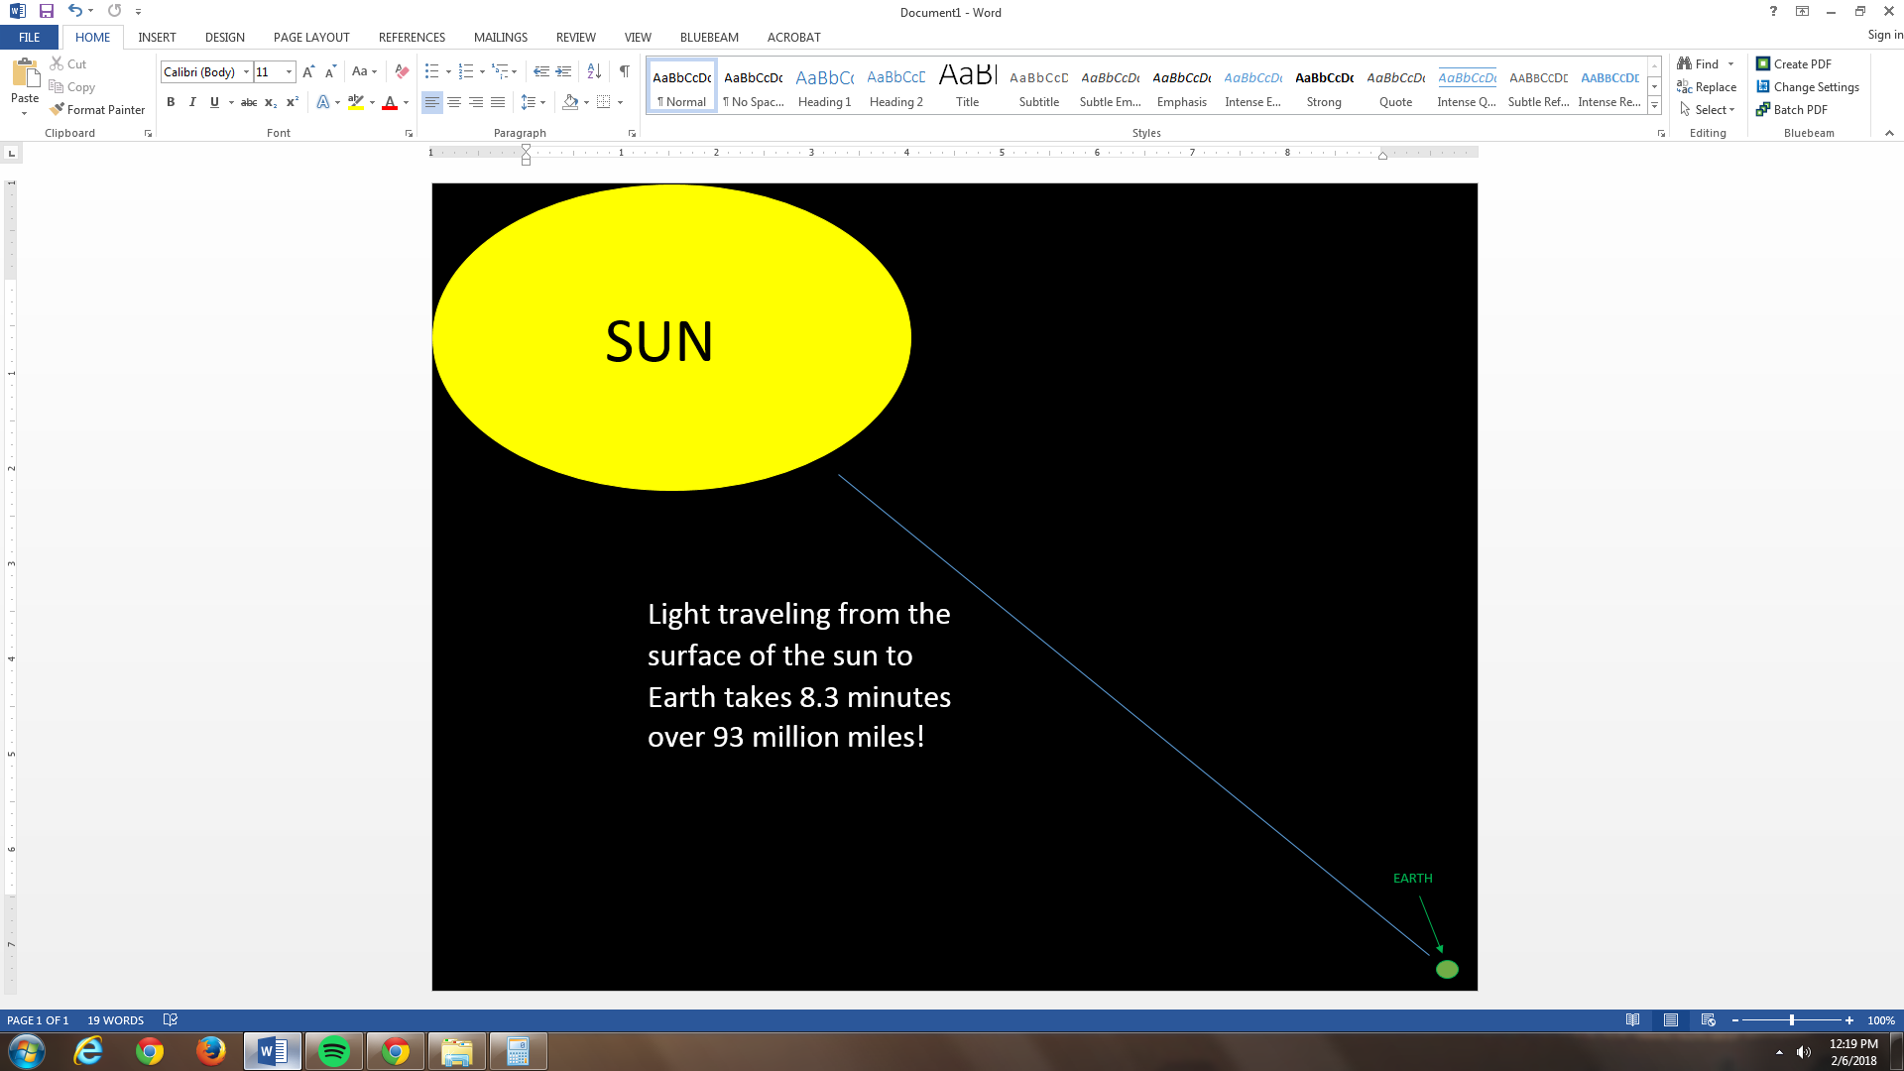Screen dimensions: 1904x1071
Task: Click the Sort paragraph icon
Action: pos(594,71)
